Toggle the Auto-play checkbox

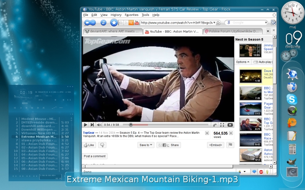[x=256, y=62]
